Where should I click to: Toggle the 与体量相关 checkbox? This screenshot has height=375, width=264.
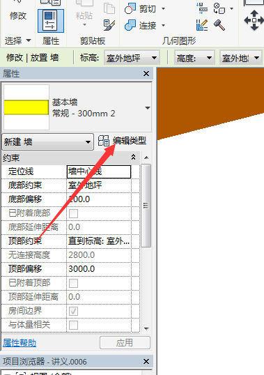pyautogui.click(x=73, y=325)
